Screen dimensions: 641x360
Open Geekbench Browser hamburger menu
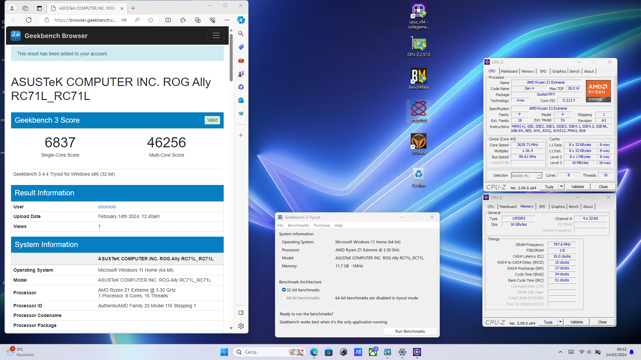pyautogui.click(x=216, y=35)
